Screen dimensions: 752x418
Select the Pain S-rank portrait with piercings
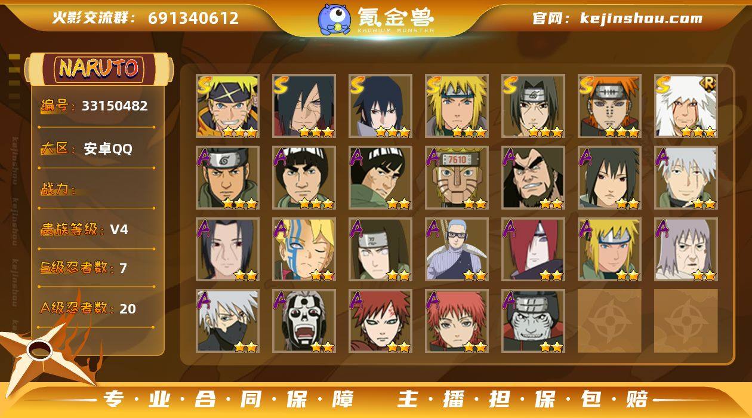(x=610, y=106)
